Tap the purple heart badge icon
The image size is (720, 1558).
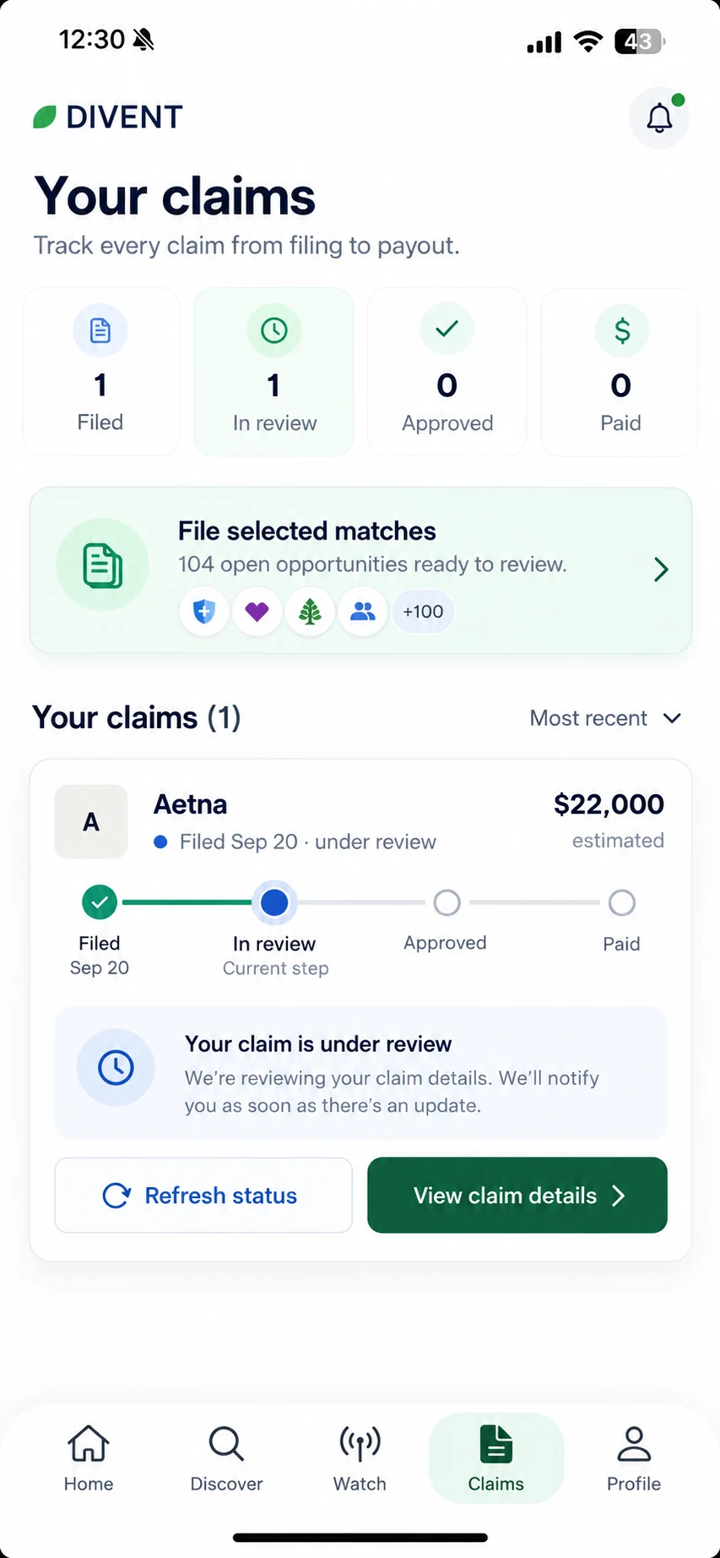tap(257, 611)
